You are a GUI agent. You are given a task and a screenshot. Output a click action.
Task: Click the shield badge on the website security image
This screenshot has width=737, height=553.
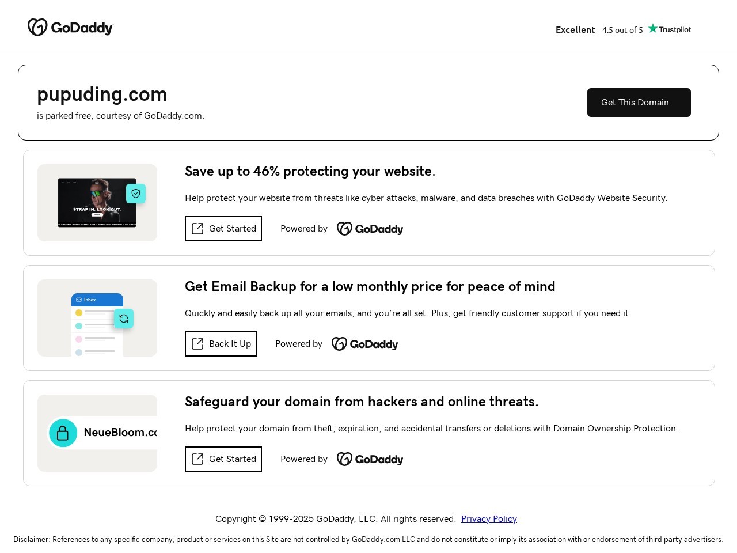click(136, 194)
